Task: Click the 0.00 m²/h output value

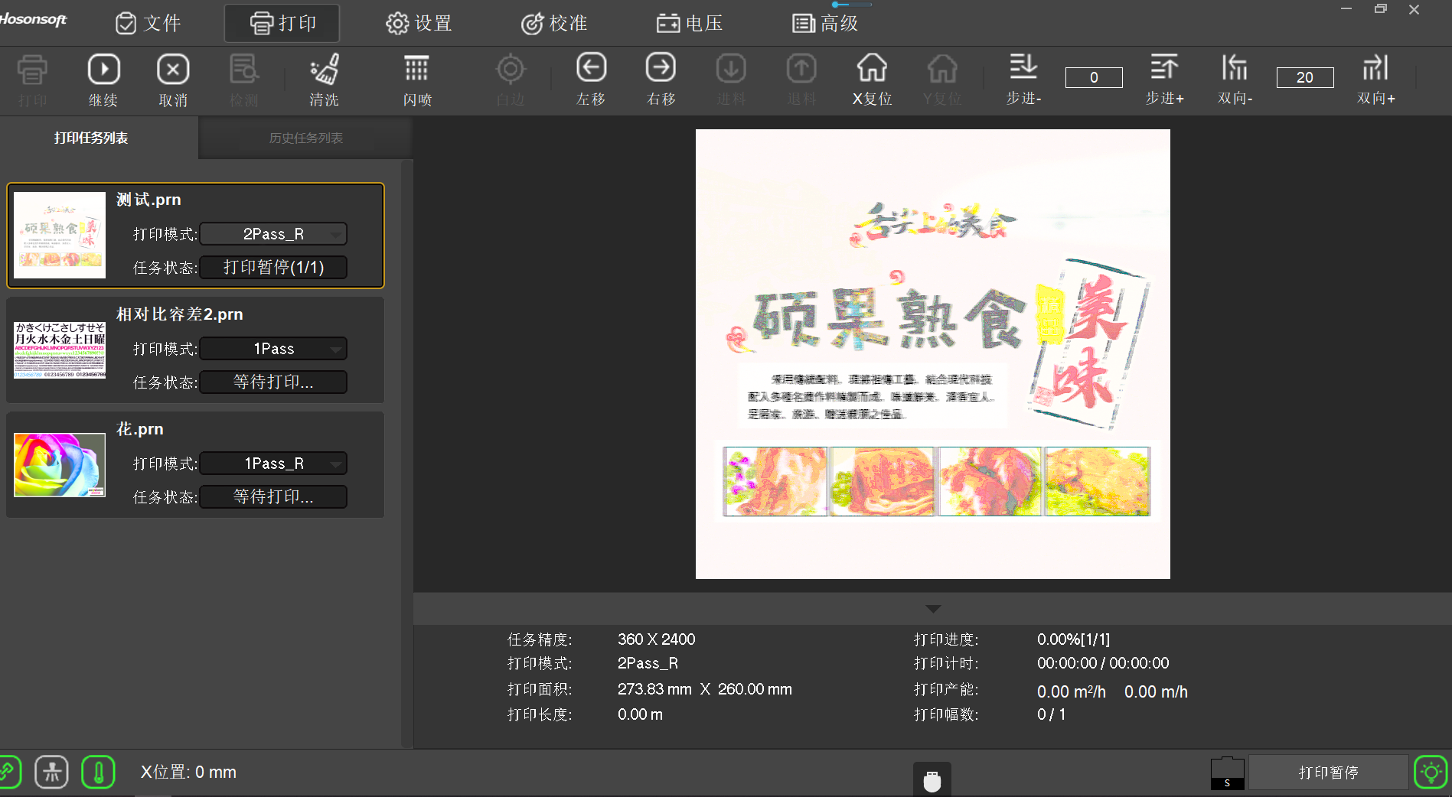Action: tap(1072, 691)
